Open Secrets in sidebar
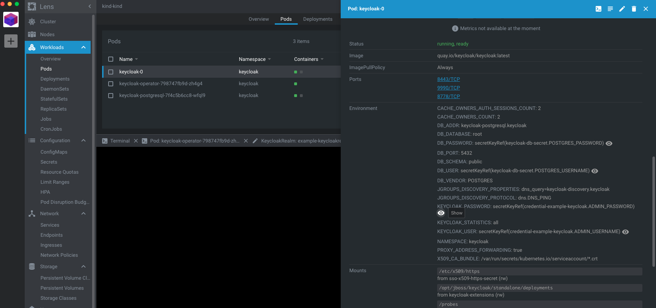656x308 pixels. (x=49, y=162)
